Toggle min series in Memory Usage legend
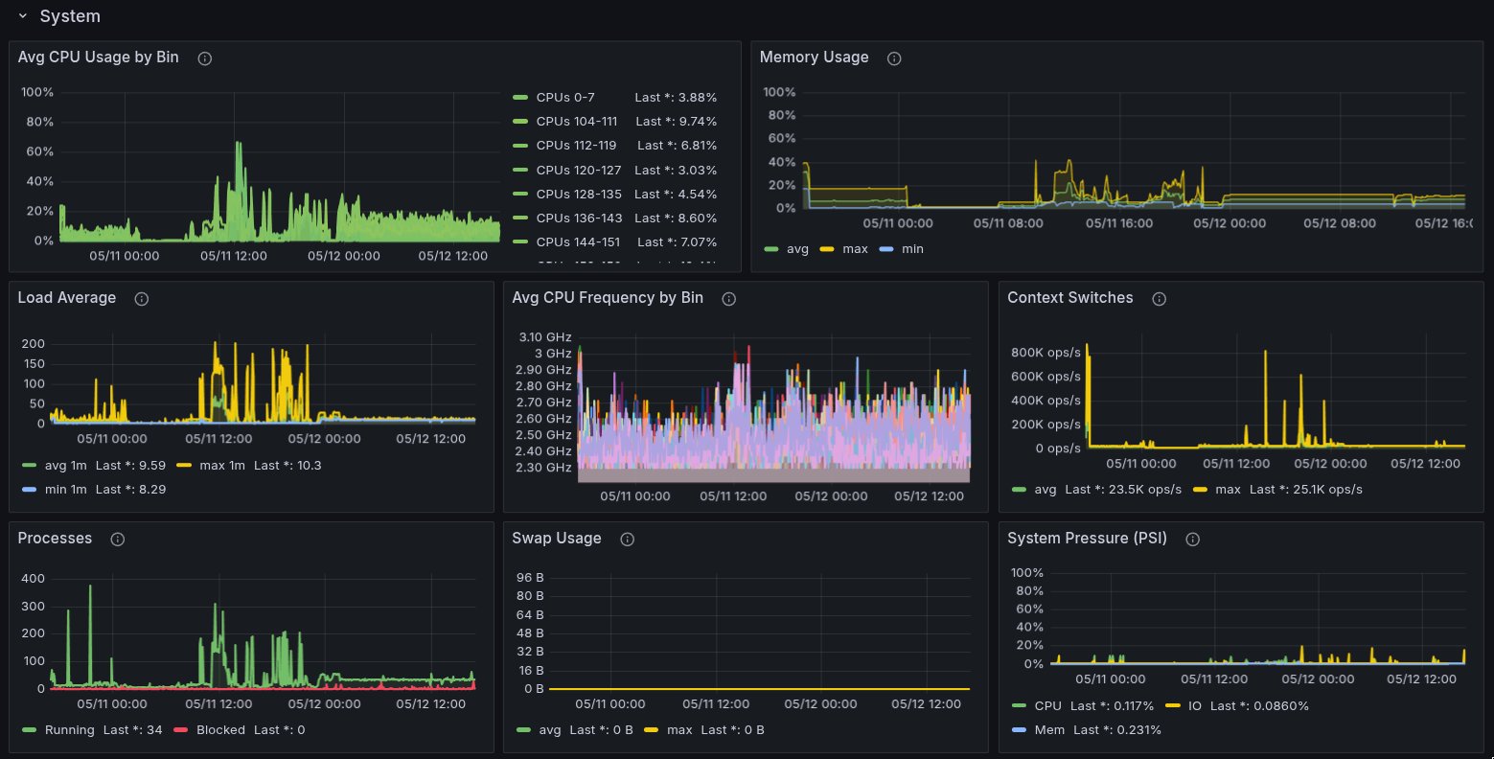Image resolution: width=1494 pixels, height=759 pixels. click(x=912, y=249)
